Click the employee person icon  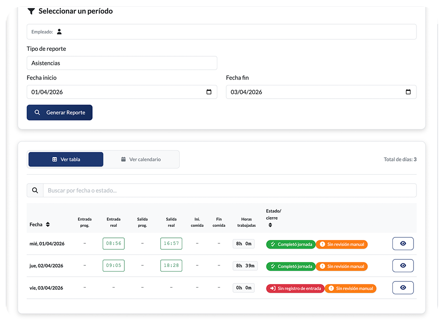(x=59, y=32)
